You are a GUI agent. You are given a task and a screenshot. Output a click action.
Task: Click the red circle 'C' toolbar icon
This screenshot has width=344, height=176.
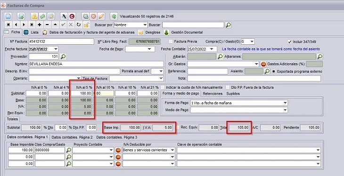click(72, 16)
